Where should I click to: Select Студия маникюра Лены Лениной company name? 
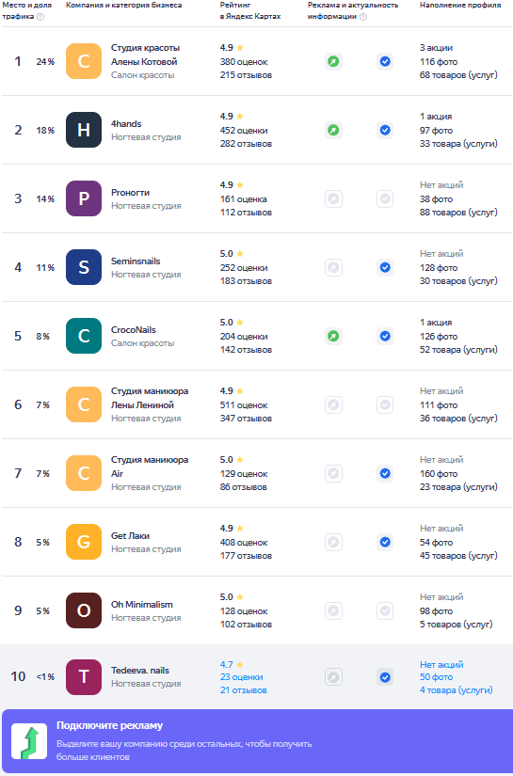pyautogui.click(x=150, y=398)
